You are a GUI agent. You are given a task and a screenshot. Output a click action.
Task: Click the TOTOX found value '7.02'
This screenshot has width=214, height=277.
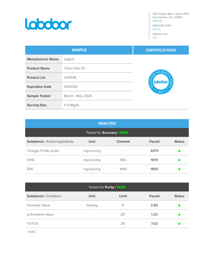154,224
